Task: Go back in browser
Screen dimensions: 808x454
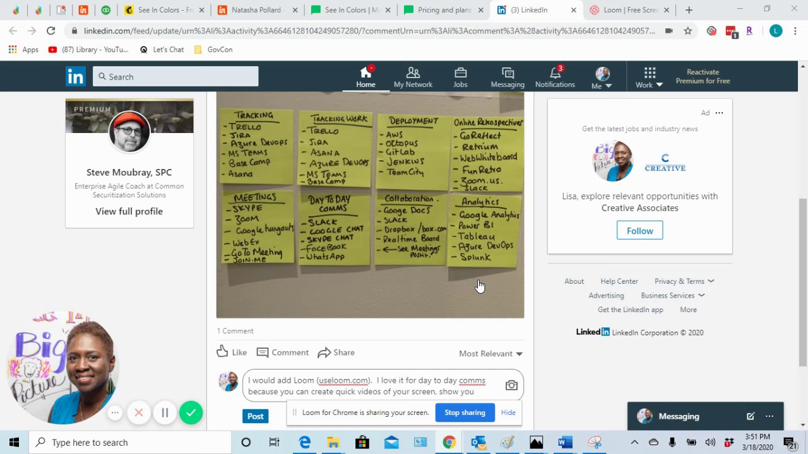Action: click(13, 31)
